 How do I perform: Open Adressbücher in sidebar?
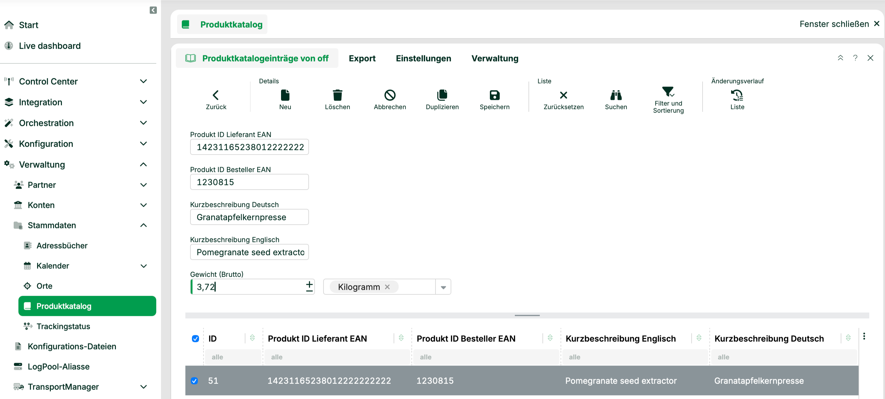point(62,246)
